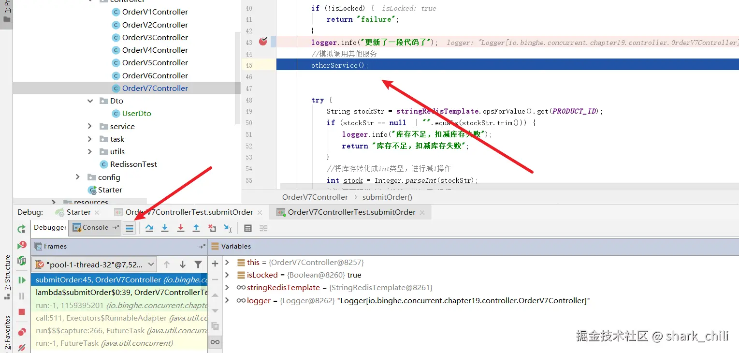This screenshot has height=353, width=739.
Task: Click the Trace Current Stream Chain icon
Action: (x=263, y=228)
